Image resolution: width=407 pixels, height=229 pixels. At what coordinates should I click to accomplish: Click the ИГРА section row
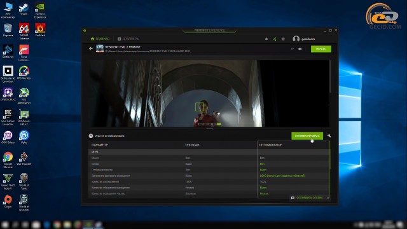coord(209,152)
